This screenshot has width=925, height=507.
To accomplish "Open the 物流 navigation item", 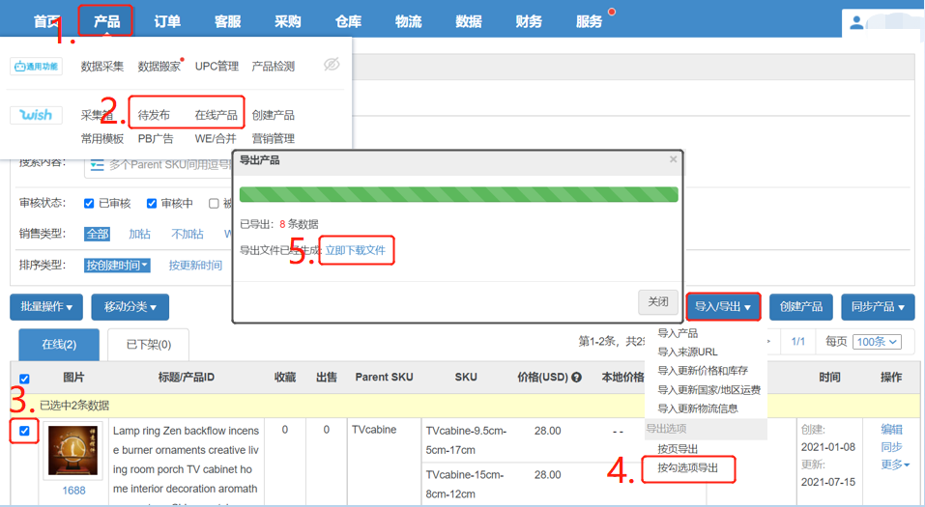I will pos(408,22).
